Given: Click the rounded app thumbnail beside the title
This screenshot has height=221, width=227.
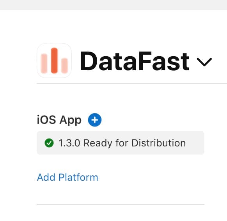Looking at the screenshot, I should pyautogui.click(x=54, y=61).
